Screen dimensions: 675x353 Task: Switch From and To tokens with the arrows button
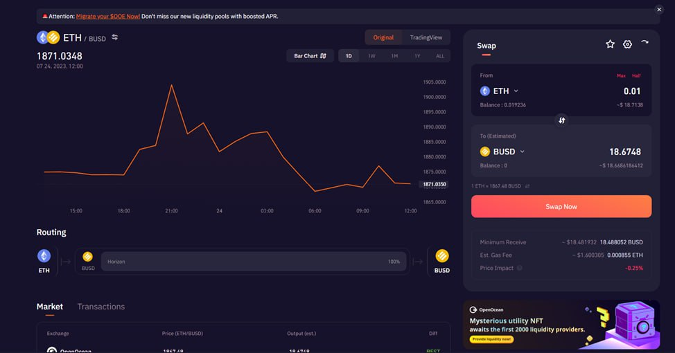[561, 120]
